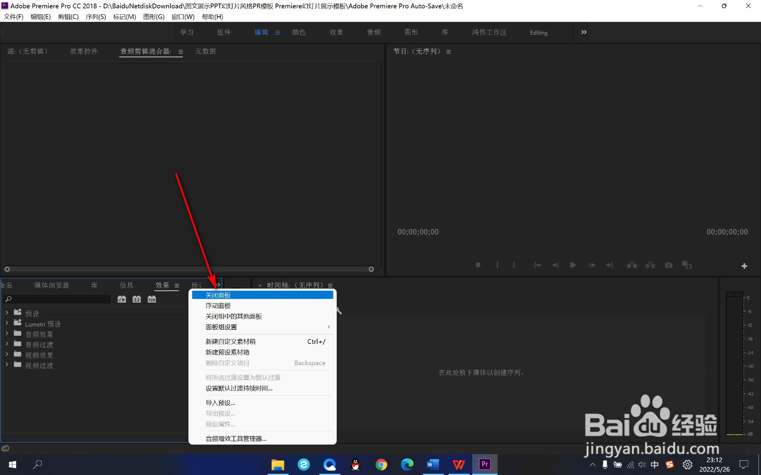This screenshot has height=475, width=761.
Task: Choose 浮动面板 in context menu
Action: [x=263, y=305]
